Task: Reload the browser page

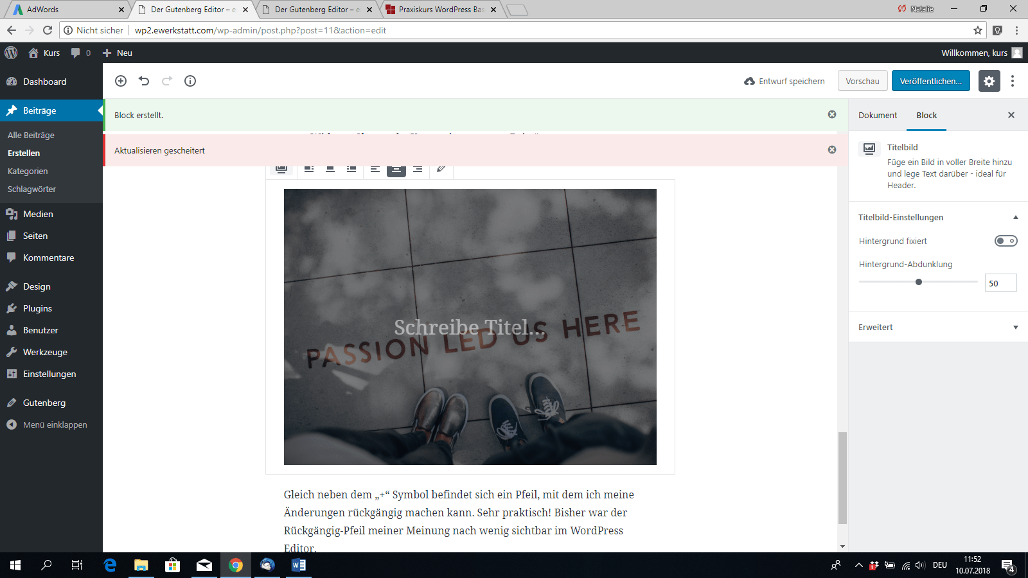Action: pyautogui.click(x=48, y=30)
